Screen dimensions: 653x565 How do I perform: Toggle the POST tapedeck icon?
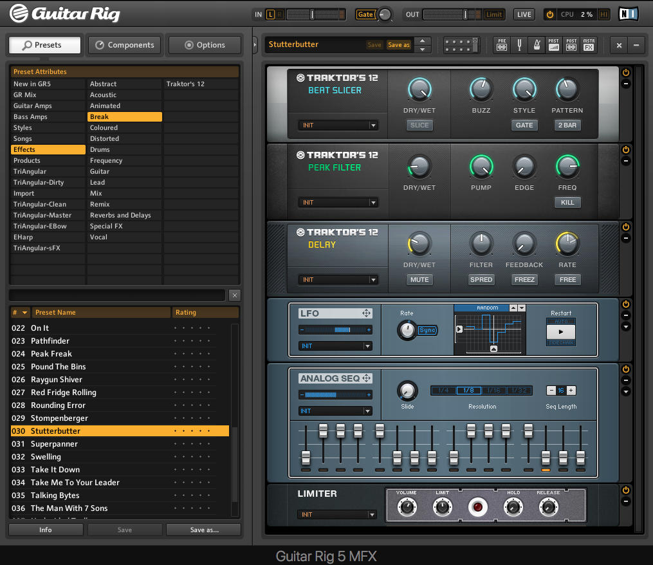point(571,44)
